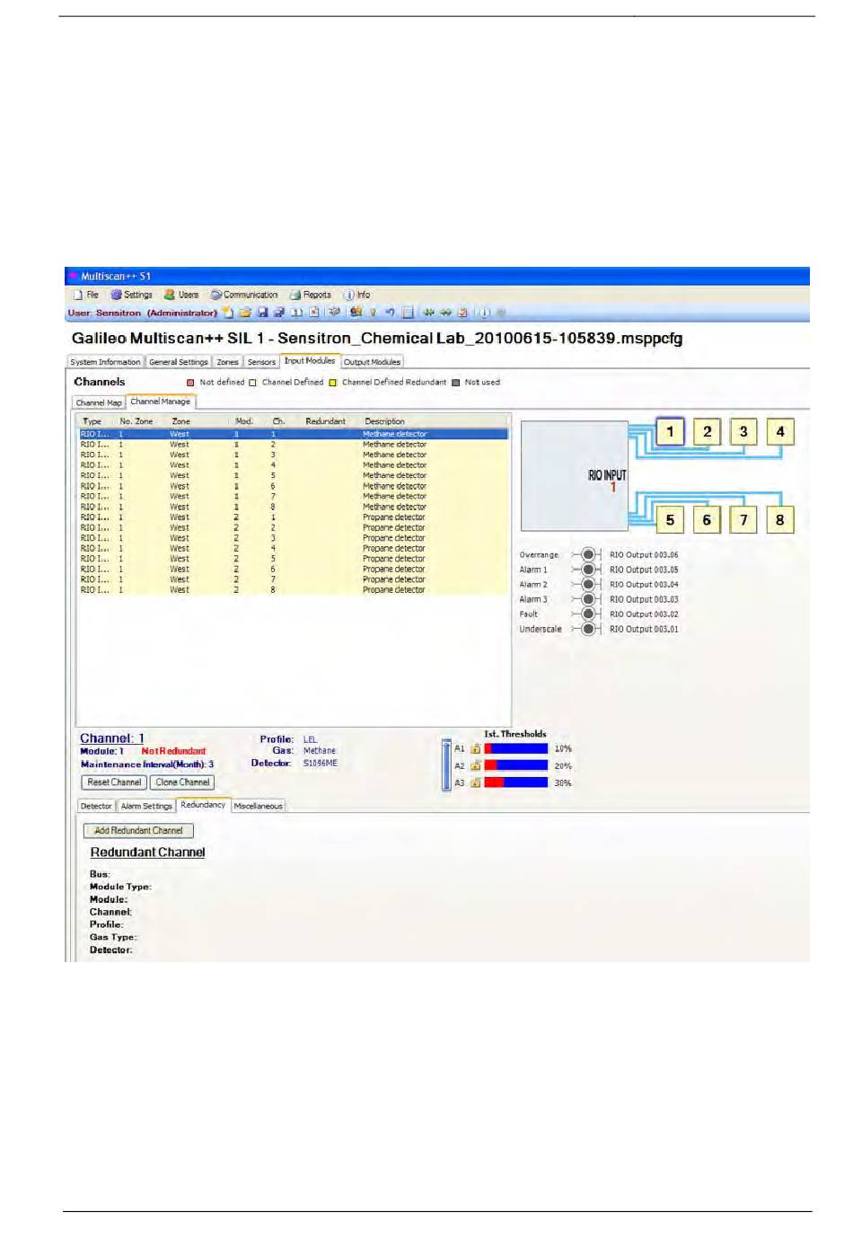Click the Clone Channel button
The image size is (853, 1246).
click(182, 782)
